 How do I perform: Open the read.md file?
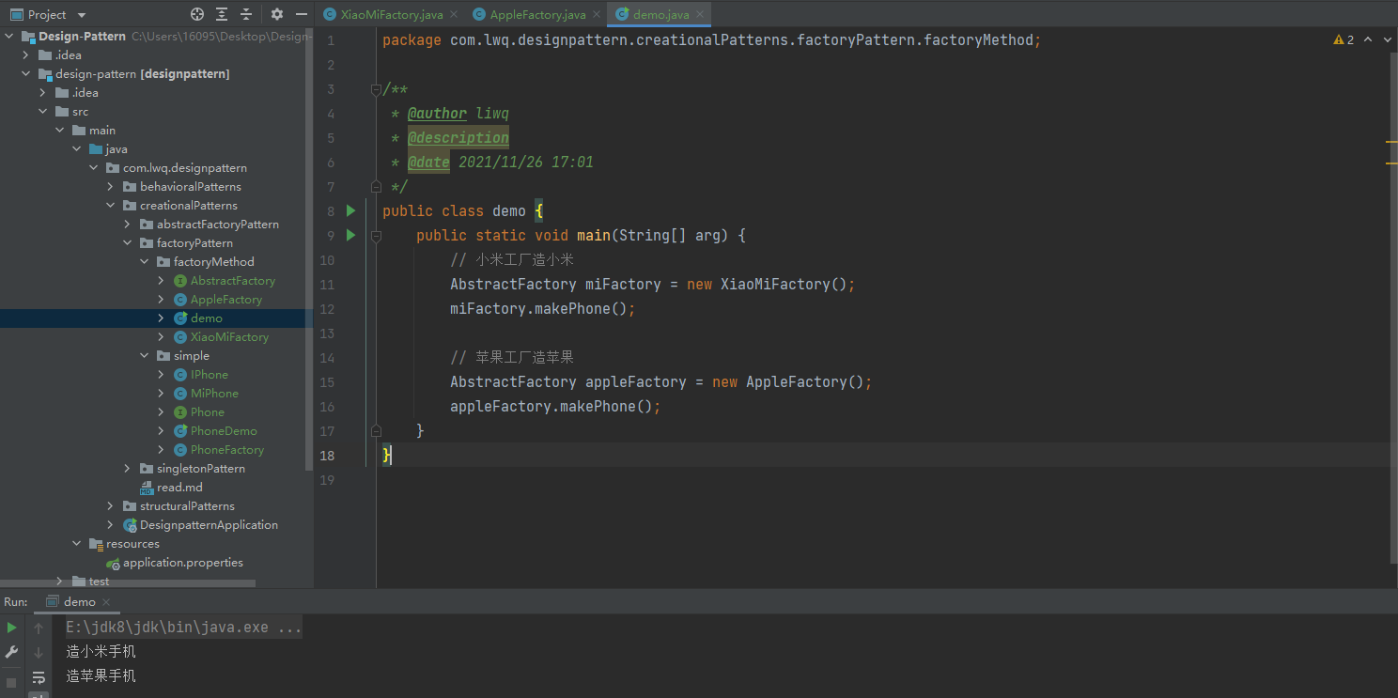tap(179, 488)
